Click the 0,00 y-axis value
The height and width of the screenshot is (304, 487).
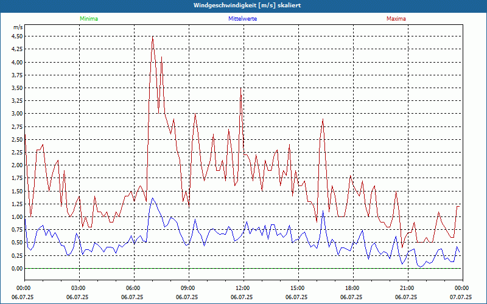pyautogui.click(x=18, y=269)
